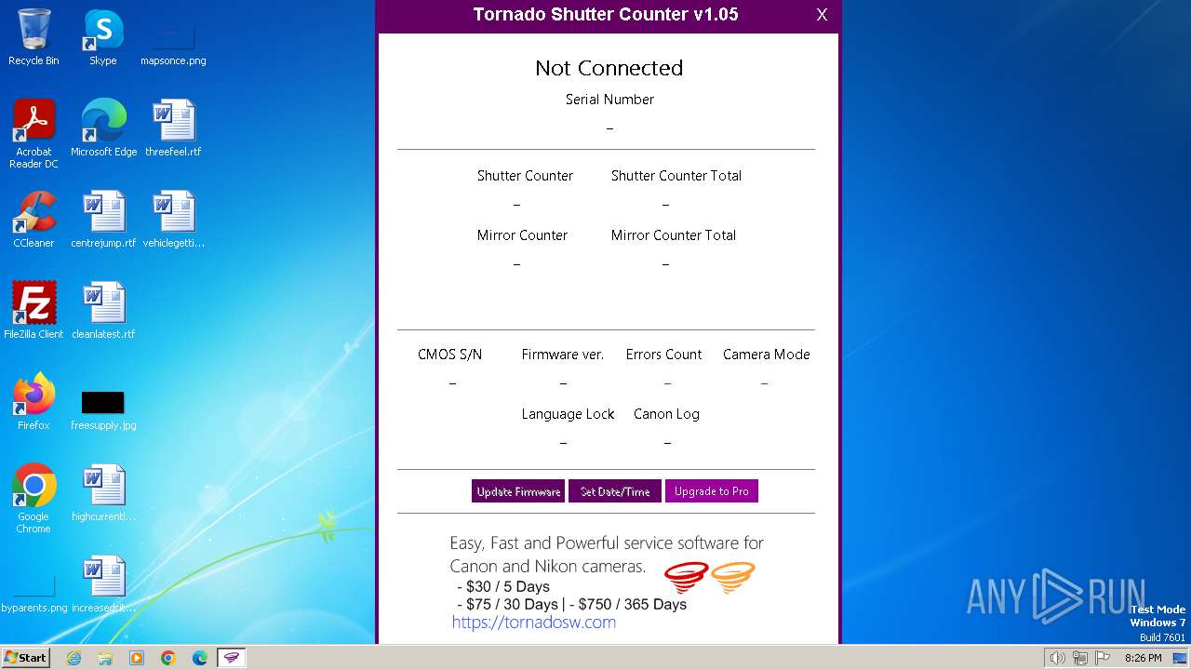Click the Not Connected status text
The height and width of the screenshot is (670, 1191).
pos(609,68)
